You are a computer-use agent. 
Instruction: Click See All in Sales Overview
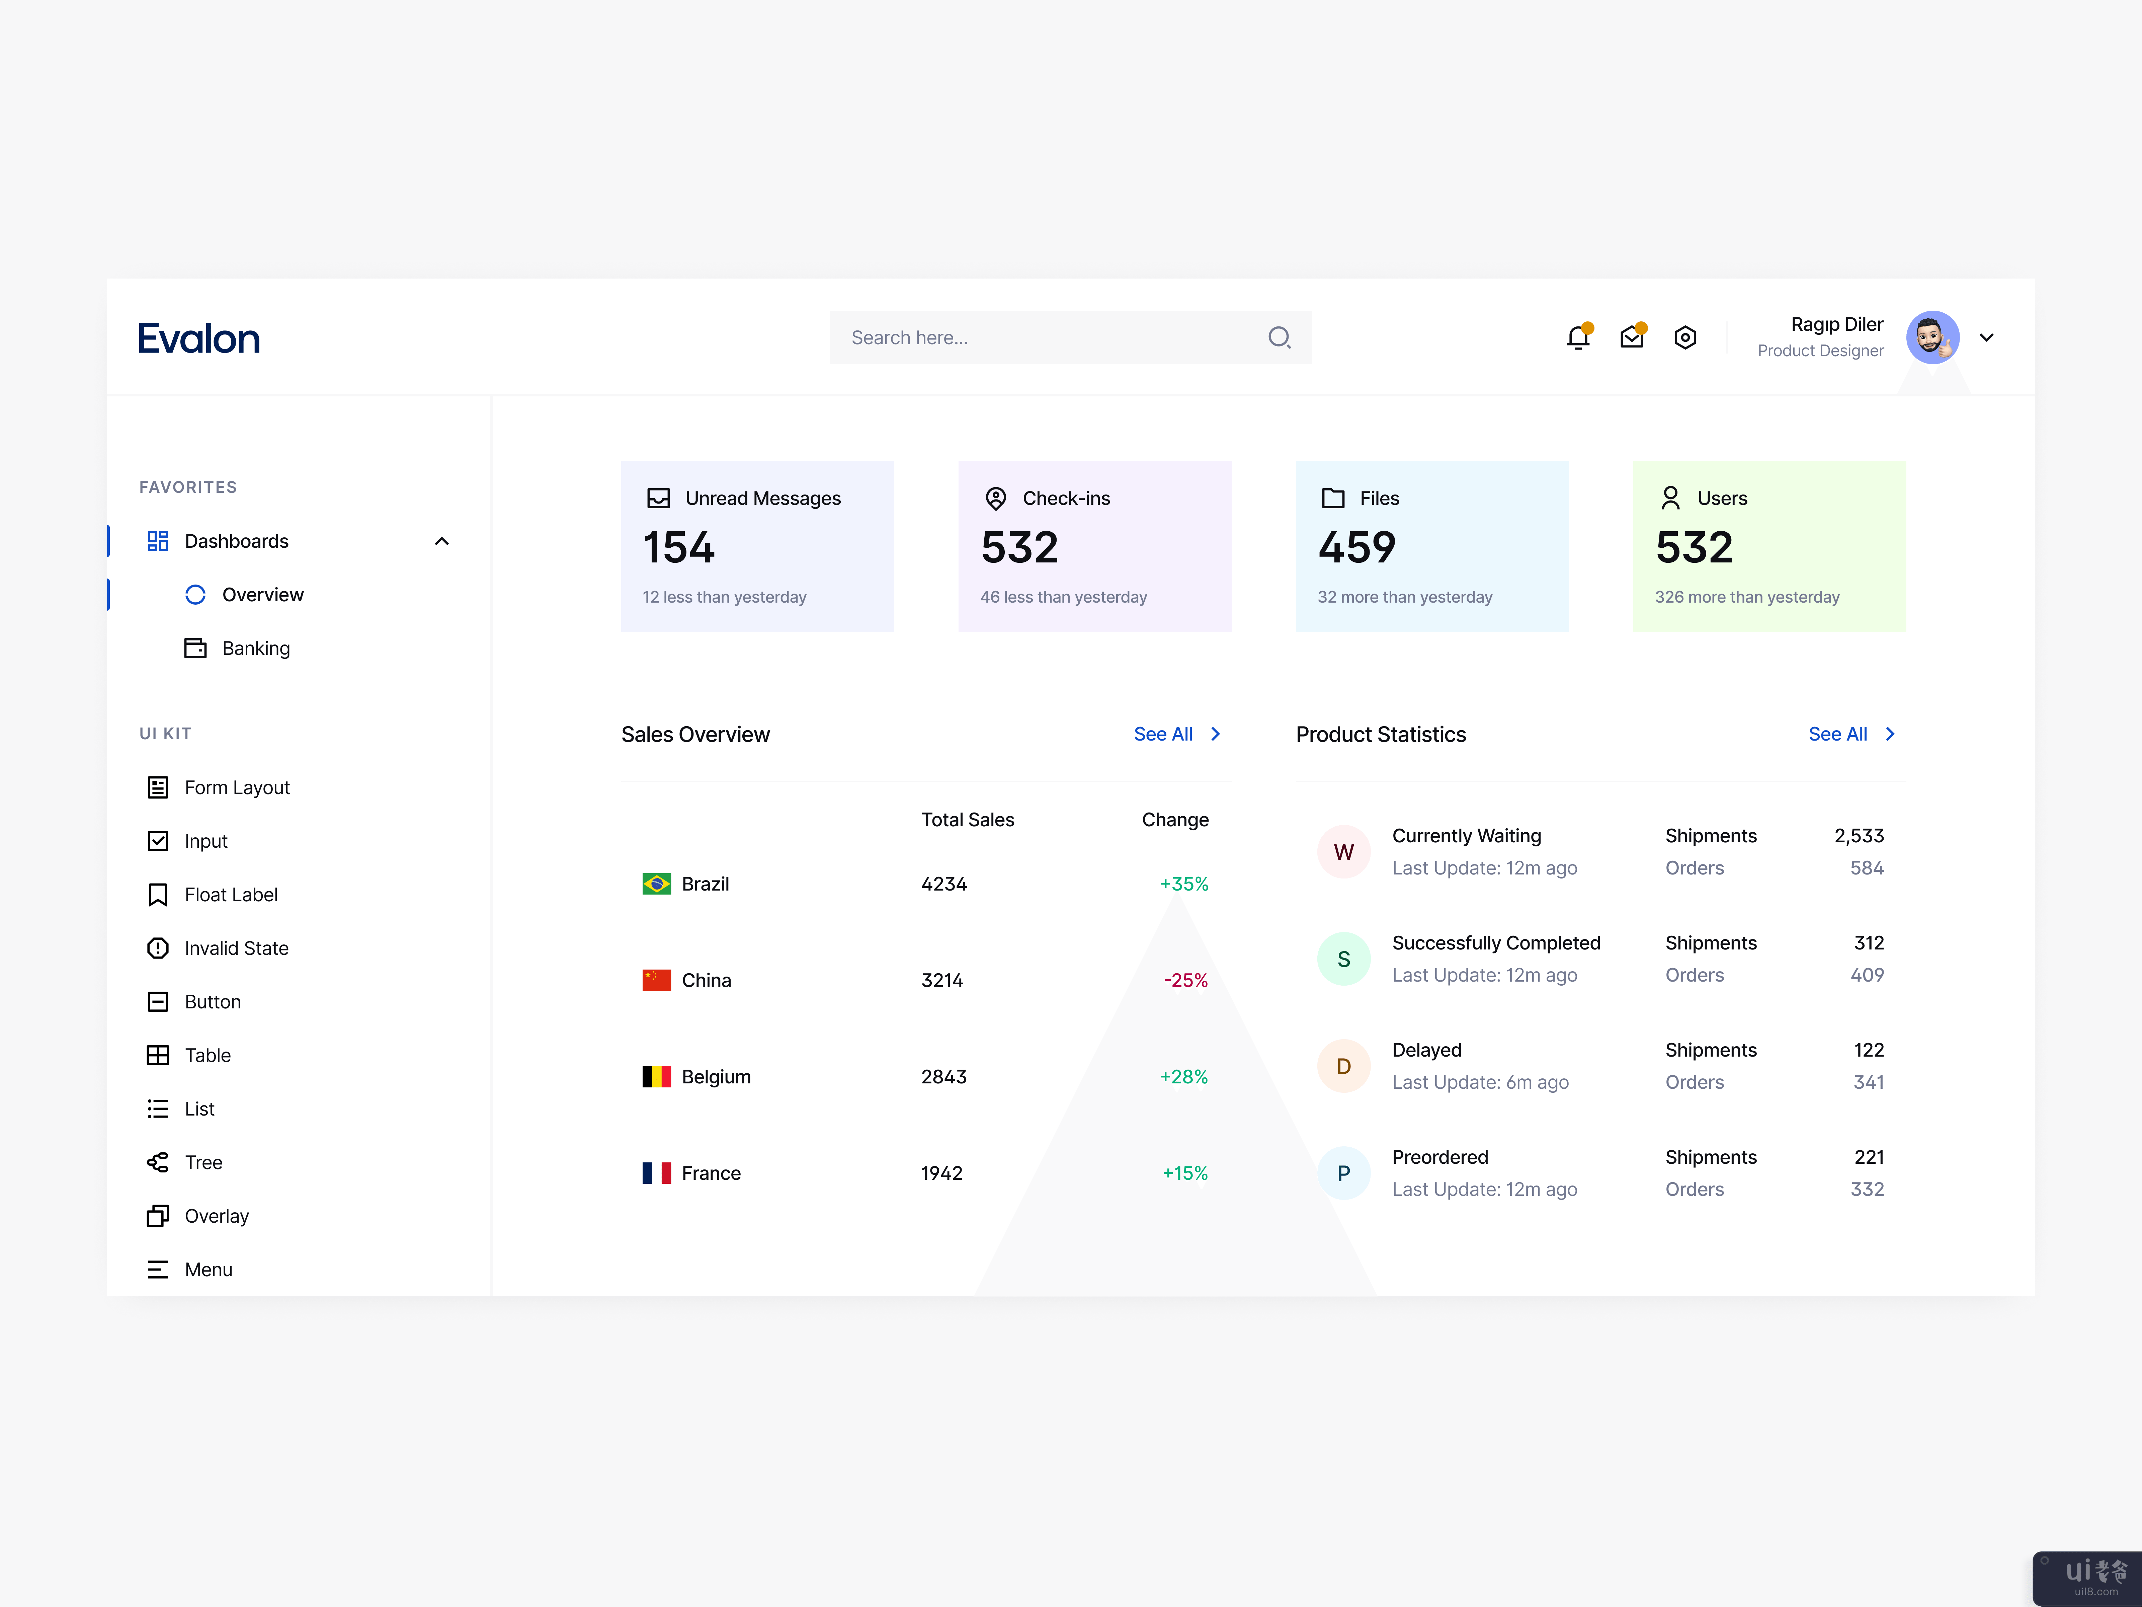click(1163, 734)
